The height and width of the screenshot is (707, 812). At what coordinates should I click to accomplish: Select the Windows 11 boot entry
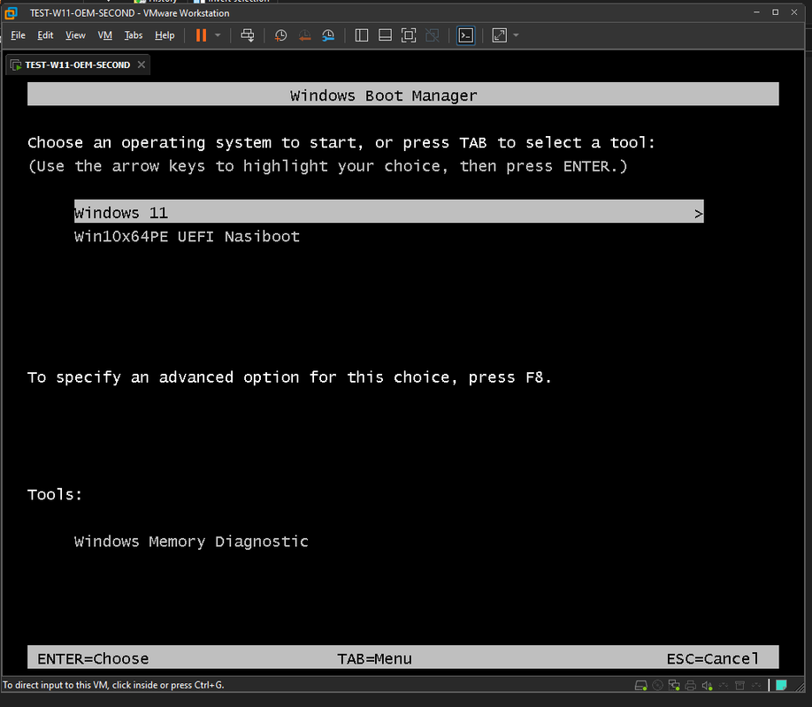click(x=388, y=212)
